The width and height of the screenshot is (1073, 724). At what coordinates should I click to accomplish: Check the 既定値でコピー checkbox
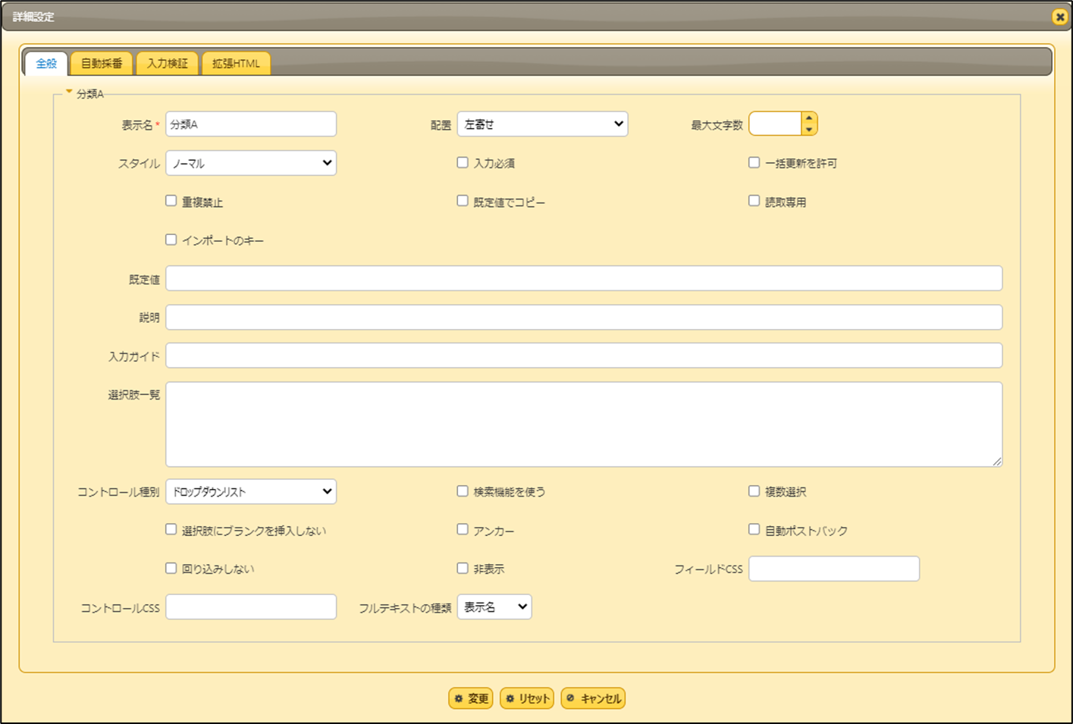463,201
